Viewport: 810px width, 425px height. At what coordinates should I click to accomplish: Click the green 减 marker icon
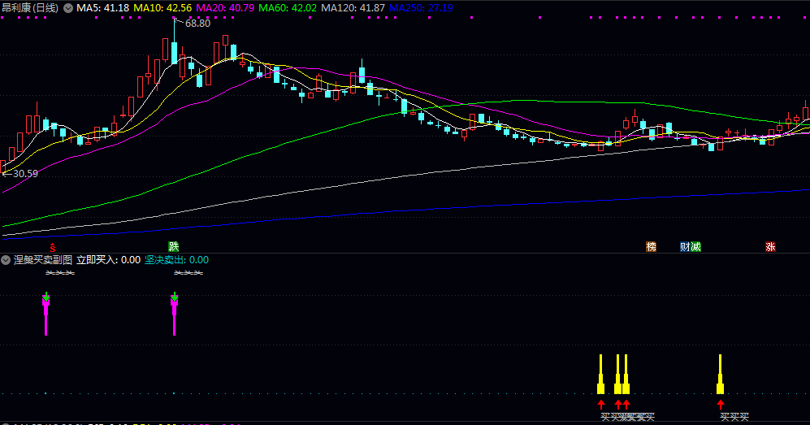pos(695,247)
